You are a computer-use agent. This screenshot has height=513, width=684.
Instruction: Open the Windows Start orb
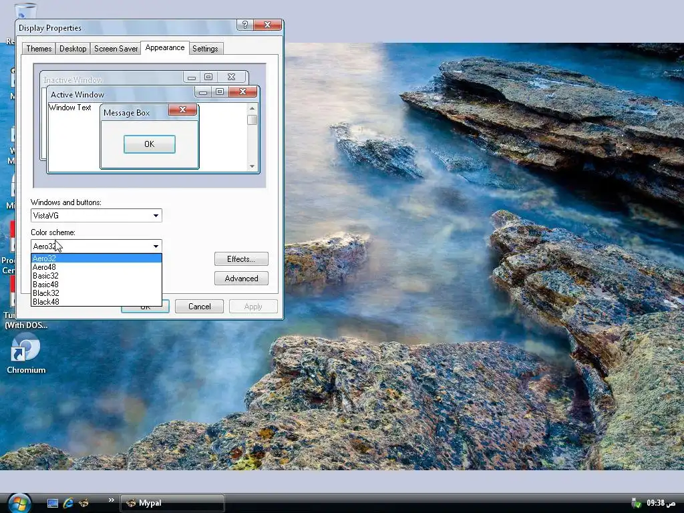click(x=19, y=502)
